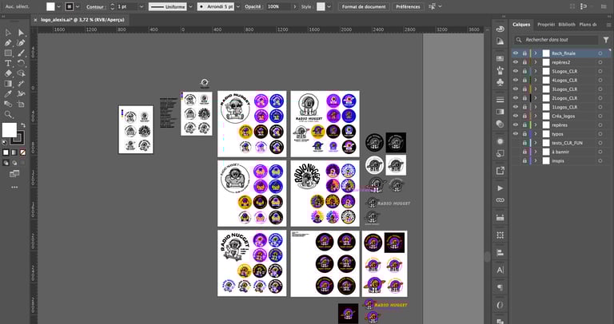This screenshot has width=614, height=324.
Task: Click the Format de document button
Action: pos(364,6)
